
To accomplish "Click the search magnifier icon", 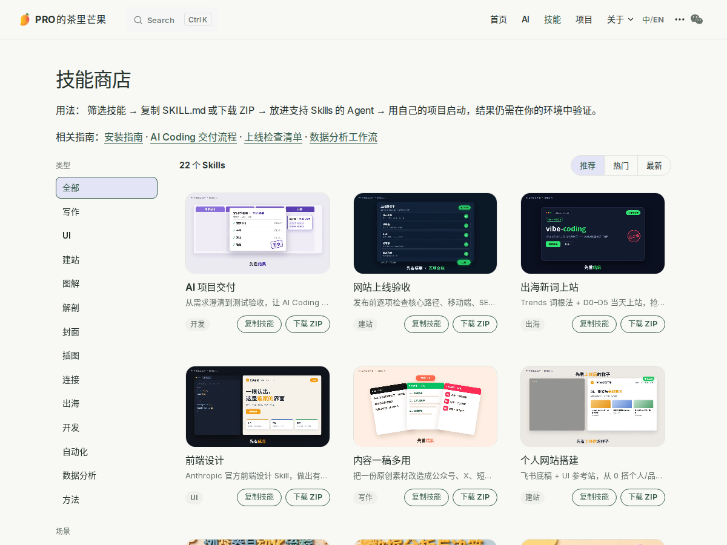I will click(138, 20).
